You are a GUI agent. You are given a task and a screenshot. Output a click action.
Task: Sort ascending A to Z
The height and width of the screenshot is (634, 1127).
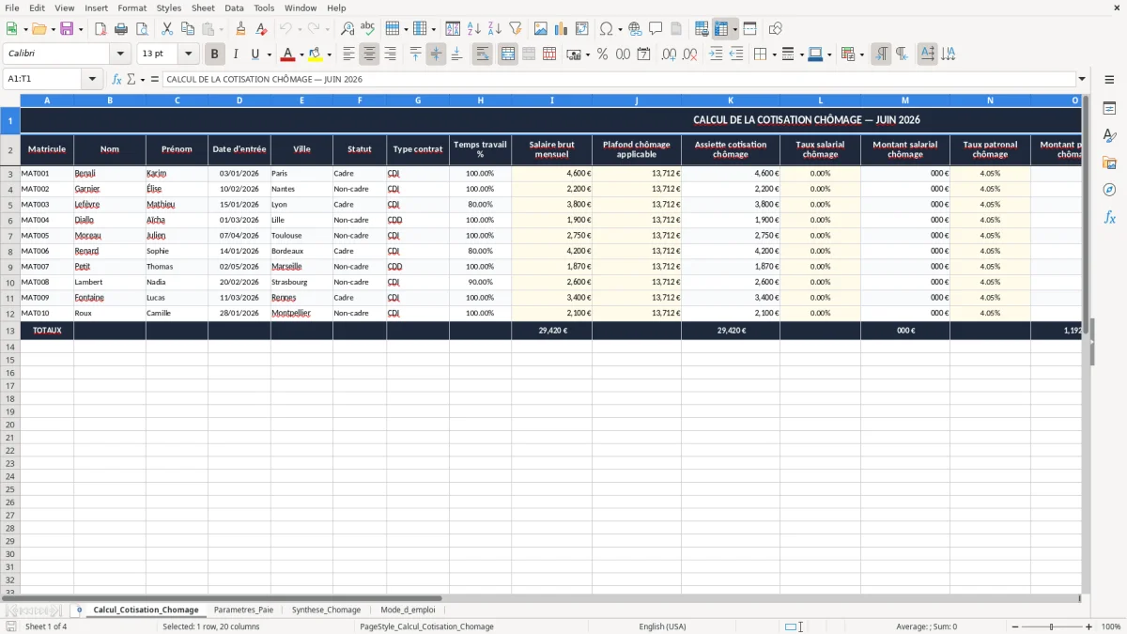474,29
